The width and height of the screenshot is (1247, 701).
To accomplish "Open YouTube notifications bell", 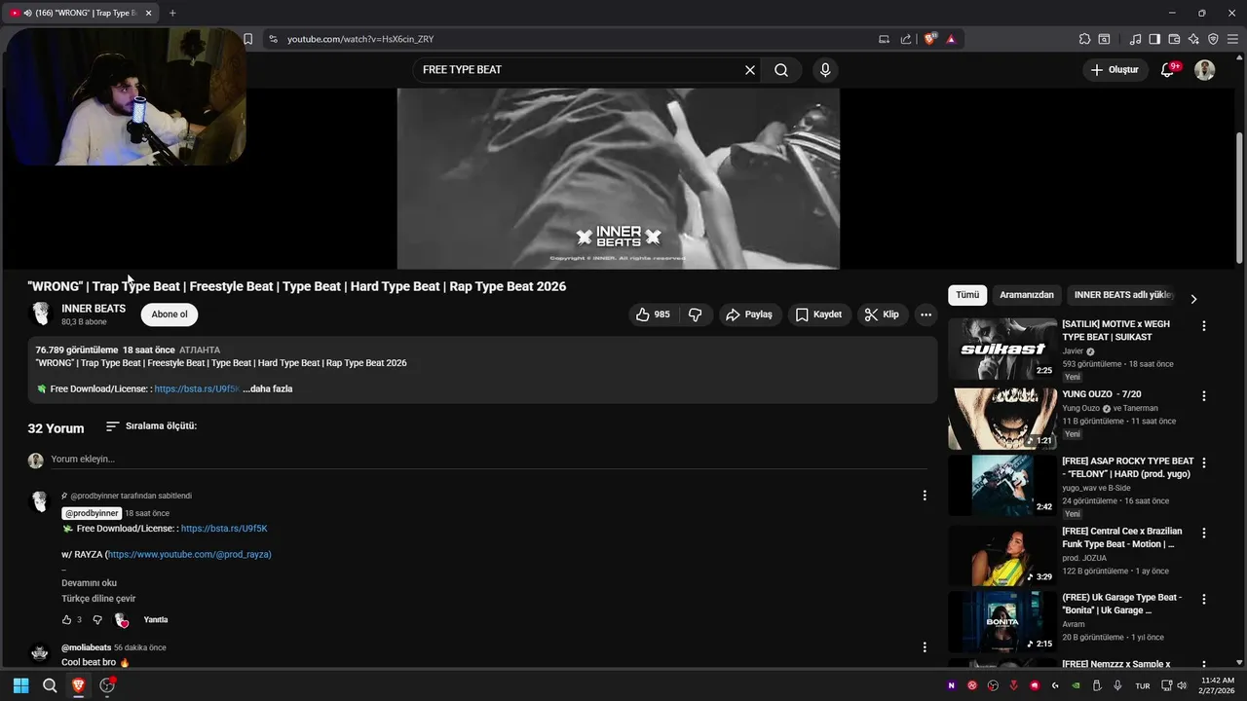I will coord(1168,70).
